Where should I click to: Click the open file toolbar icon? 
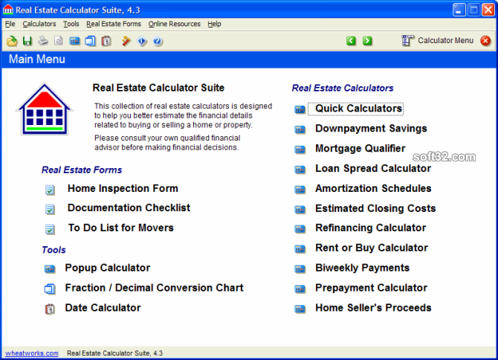click(12, 41)
